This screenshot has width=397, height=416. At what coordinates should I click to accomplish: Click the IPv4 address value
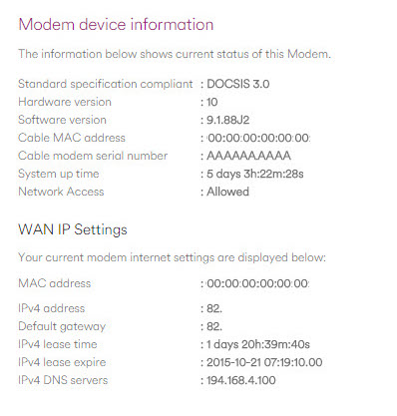point(214,308)
